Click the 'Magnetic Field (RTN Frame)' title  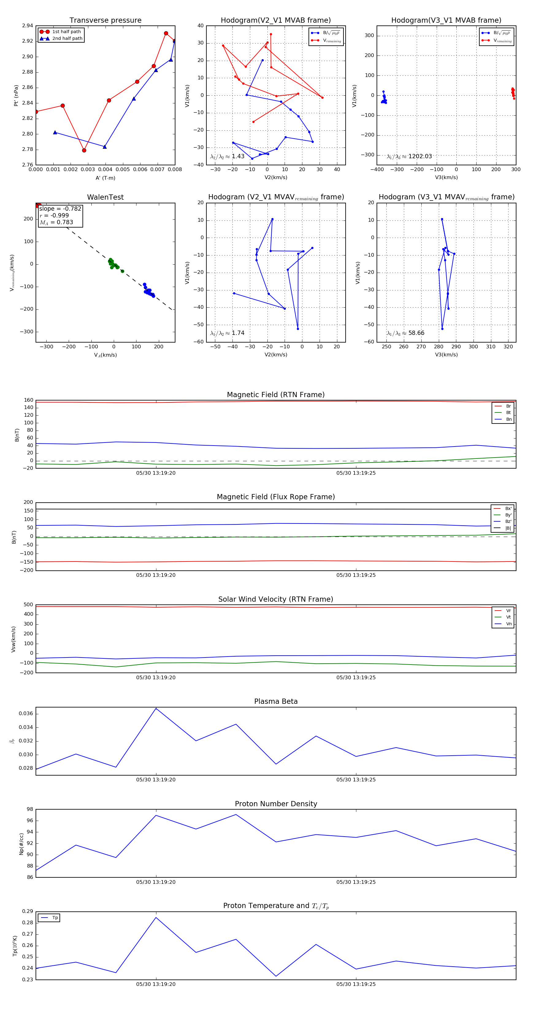276,395
